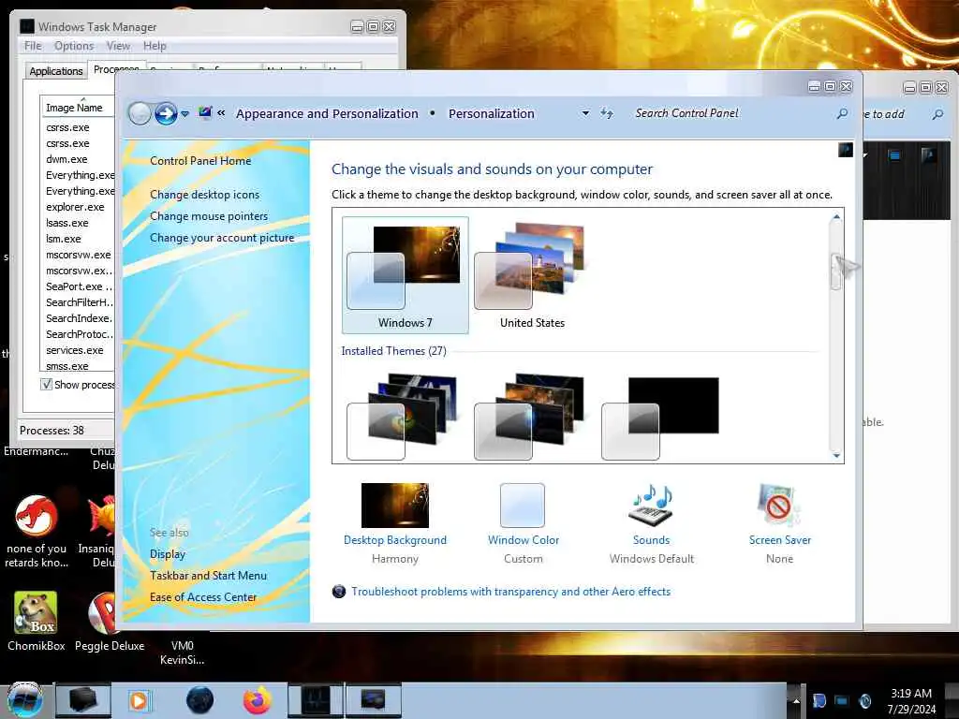Click the theme list scroll down arrow
959x719 pixels.
pos(836,455)
